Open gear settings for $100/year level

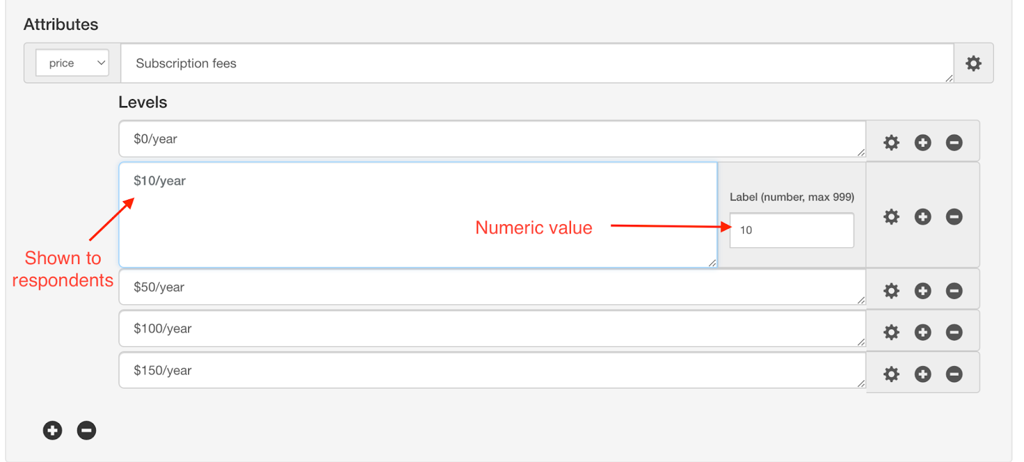[892, 332]
